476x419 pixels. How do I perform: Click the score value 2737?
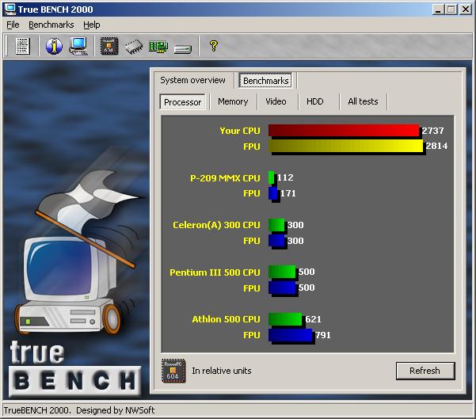[x=432, y=131]
